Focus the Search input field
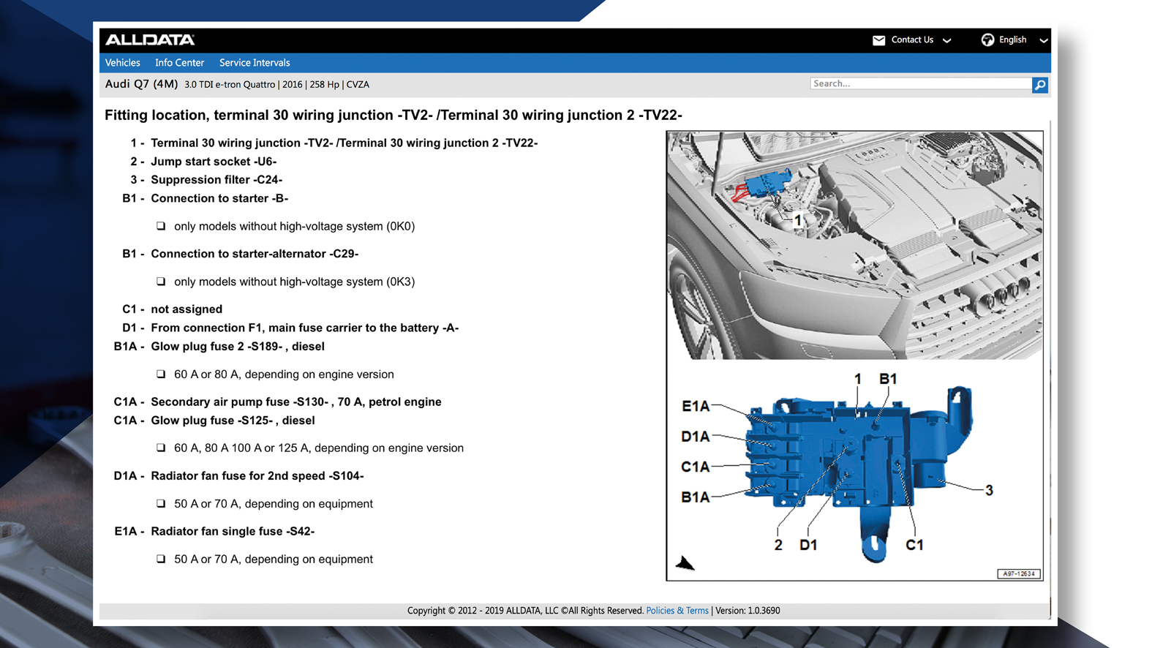 click(920, 84)
